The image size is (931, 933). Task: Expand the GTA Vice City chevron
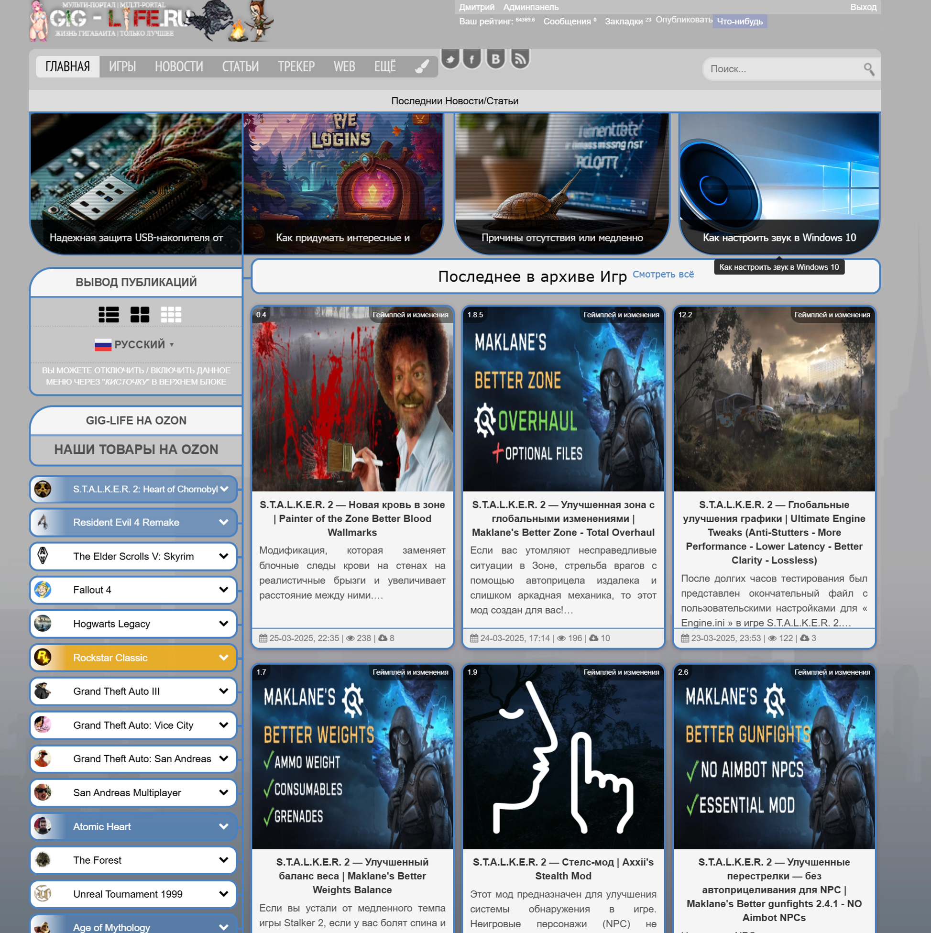point(224,725)
